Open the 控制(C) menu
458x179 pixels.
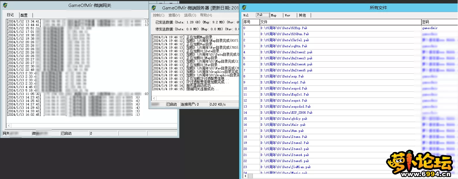[158, 15]
